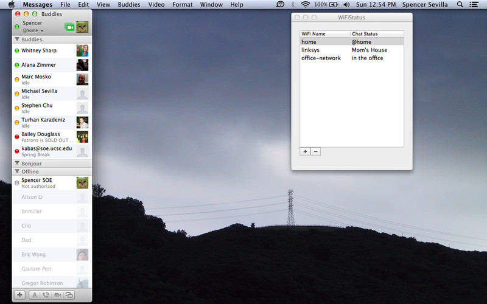
Task: Click Whitney Sharp's profile photo
Action: [x=82, y=50]
